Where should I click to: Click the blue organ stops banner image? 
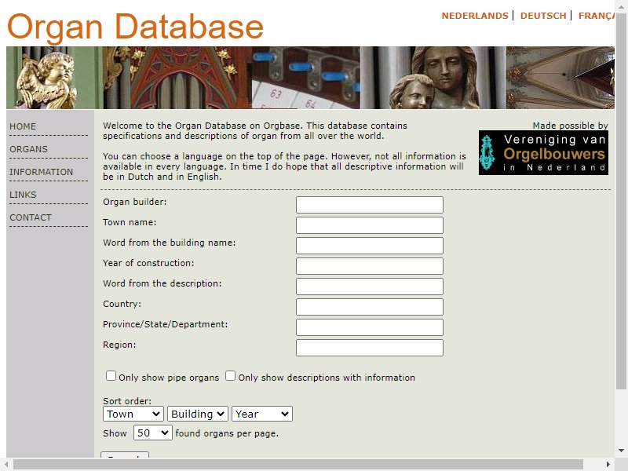point(306,78)
